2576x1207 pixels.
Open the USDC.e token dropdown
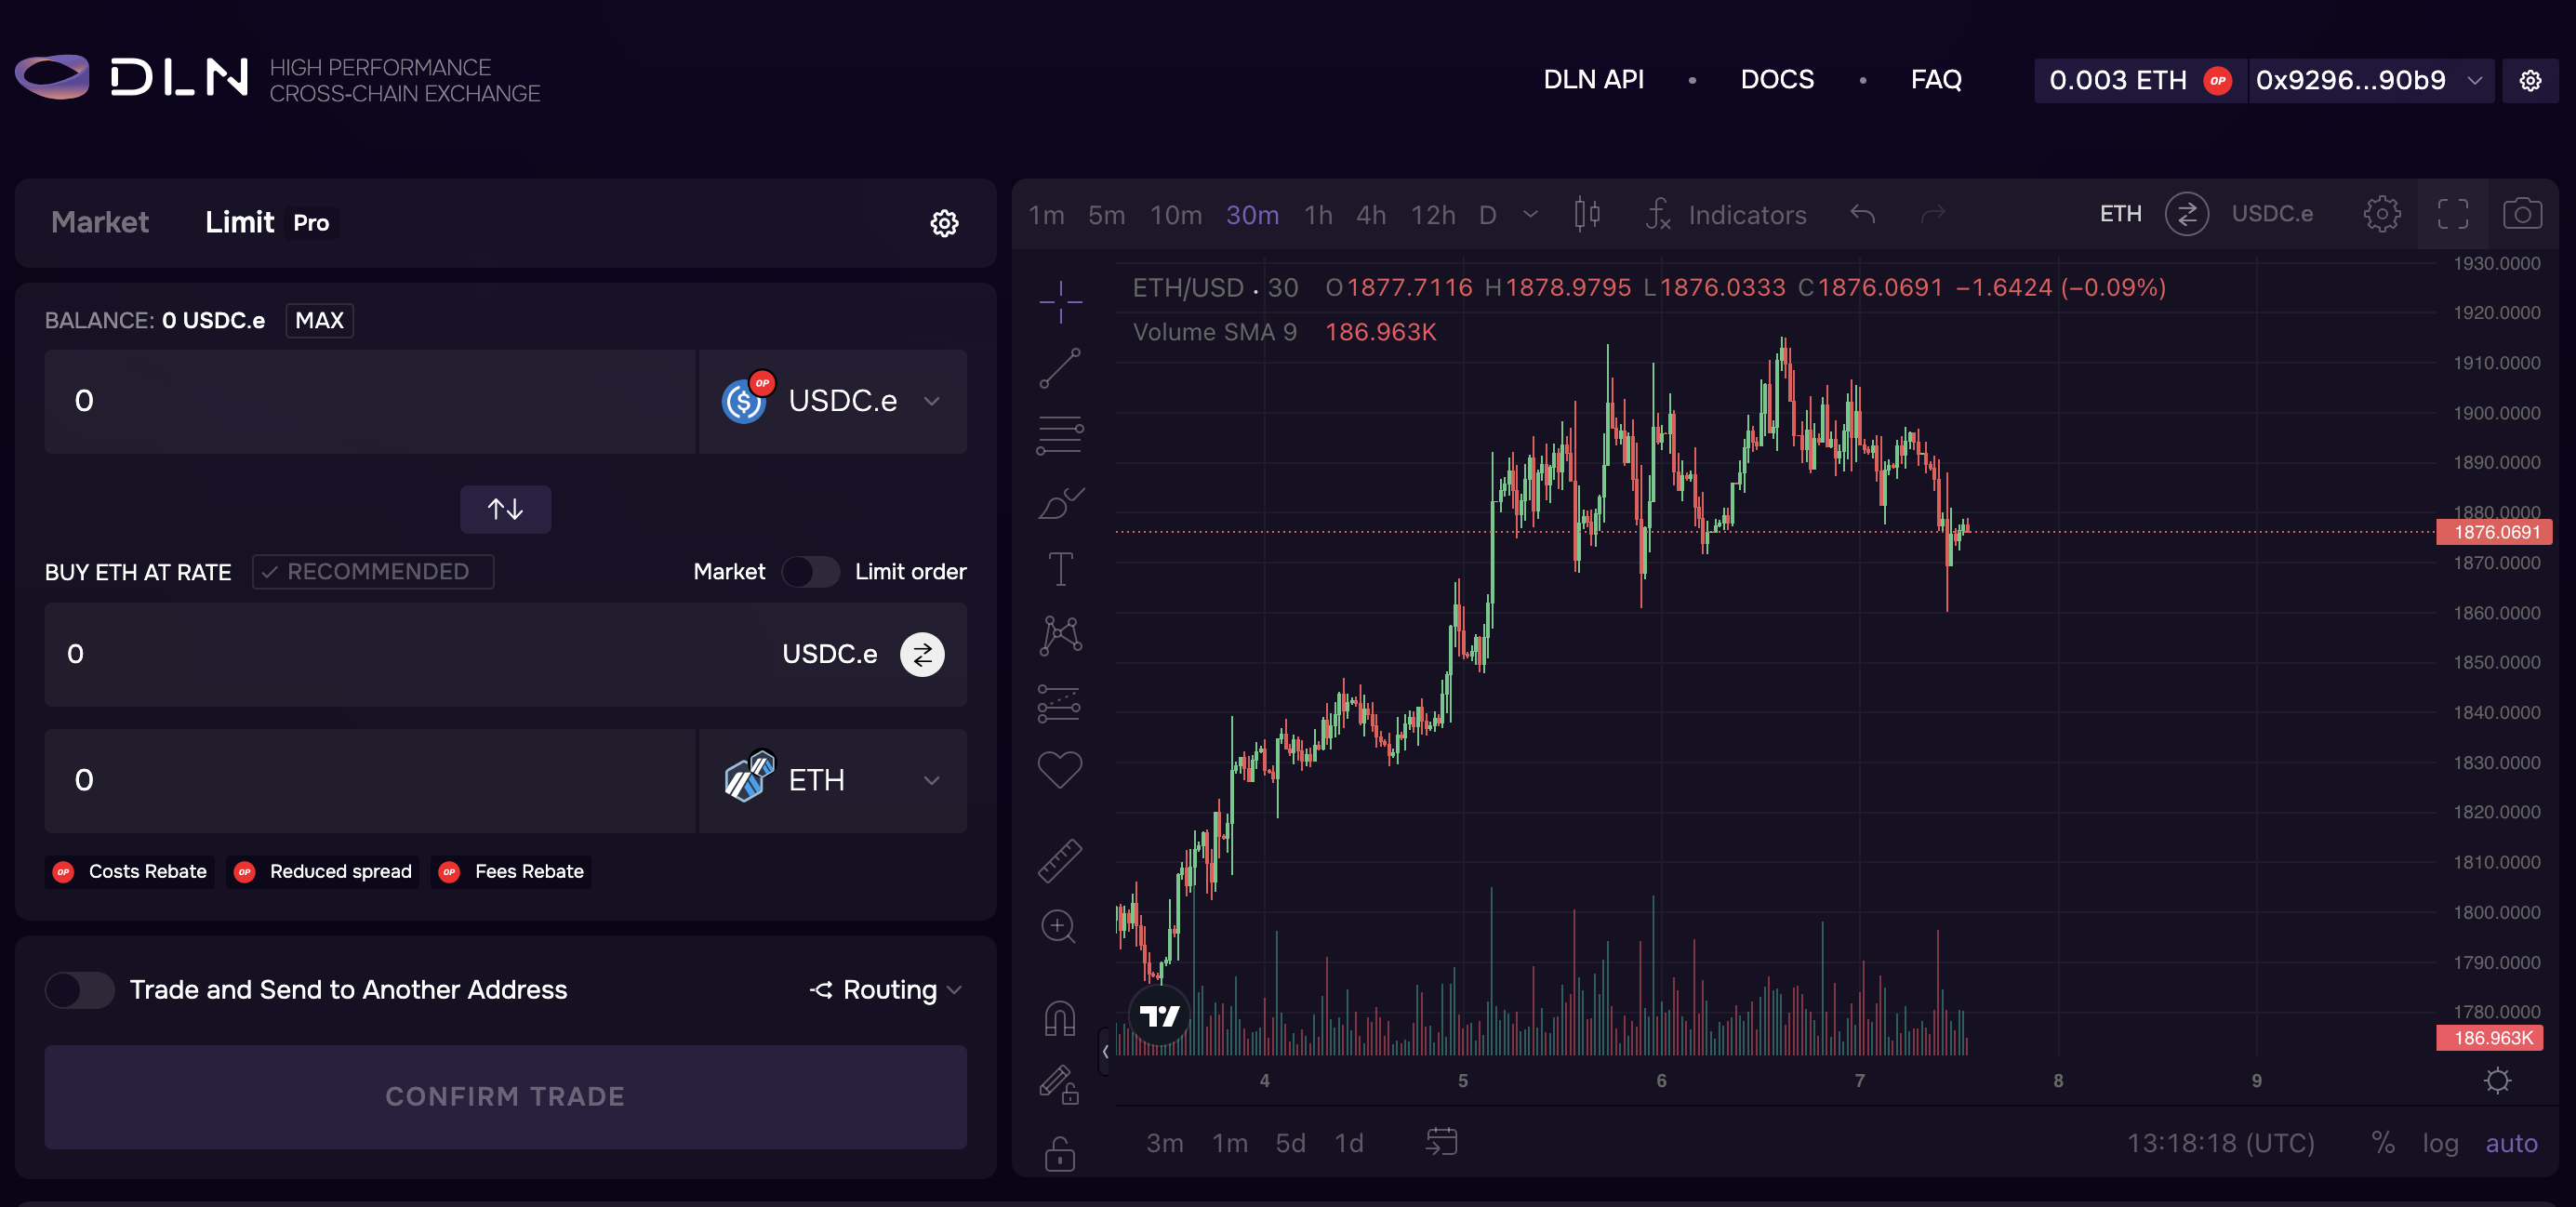click(832, 401)
